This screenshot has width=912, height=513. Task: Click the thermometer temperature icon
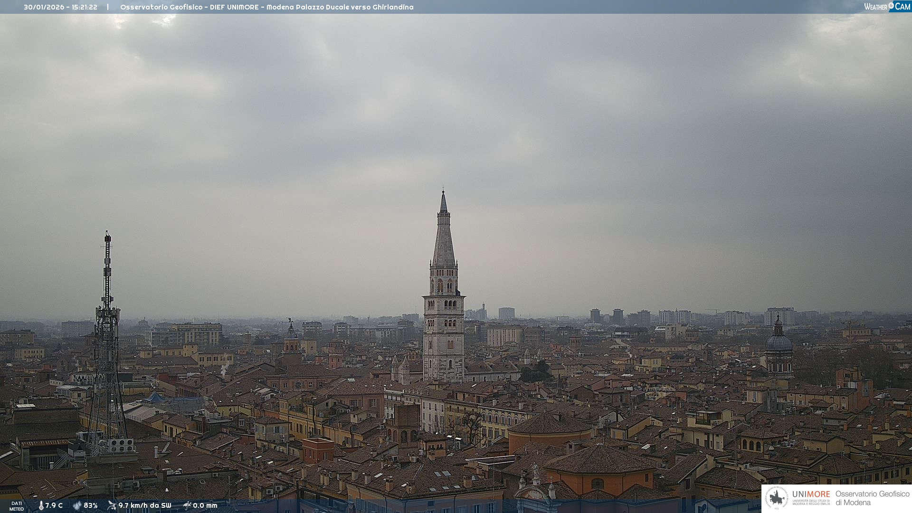click(x=41, y=506)
